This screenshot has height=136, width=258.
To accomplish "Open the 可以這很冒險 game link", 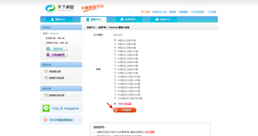I will (198, 12).
